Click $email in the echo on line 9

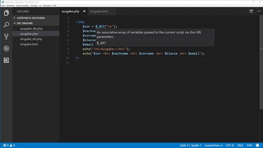(x=194, y=53)
